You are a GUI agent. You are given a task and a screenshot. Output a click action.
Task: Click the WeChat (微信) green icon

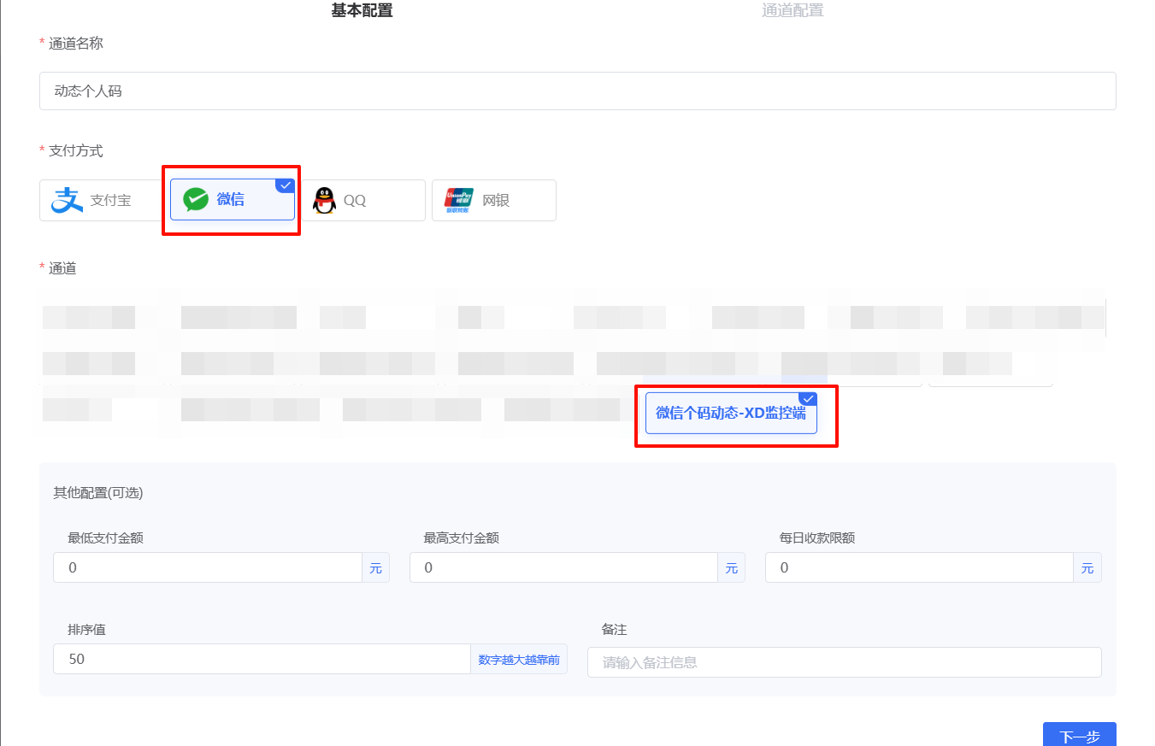[x=196, y=200]
